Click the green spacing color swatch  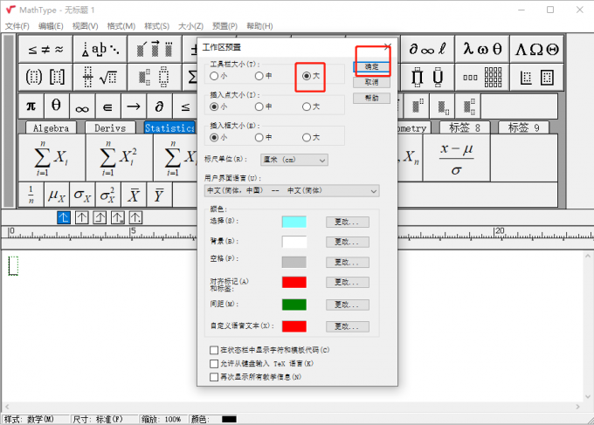point(294,305)
